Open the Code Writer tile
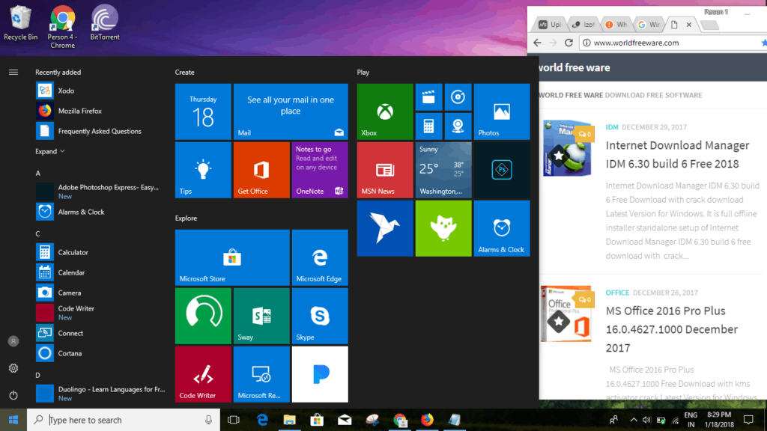Screen dimensions: 767x431 pyautogui.click(x=203, y=374)
